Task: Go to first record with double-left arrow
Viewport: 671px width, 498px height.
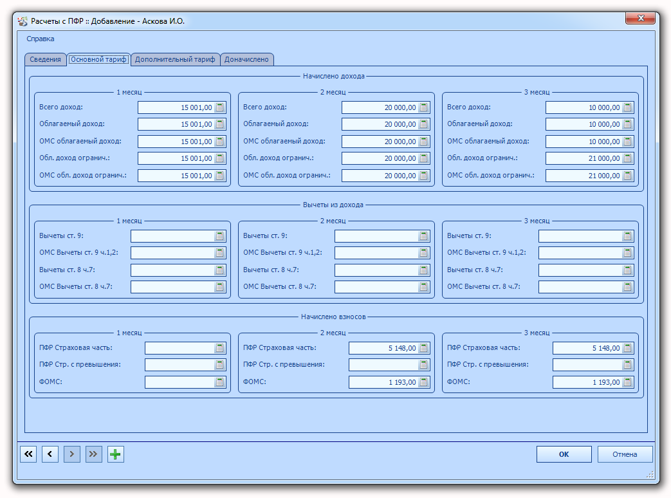Action: pos(28,454)
